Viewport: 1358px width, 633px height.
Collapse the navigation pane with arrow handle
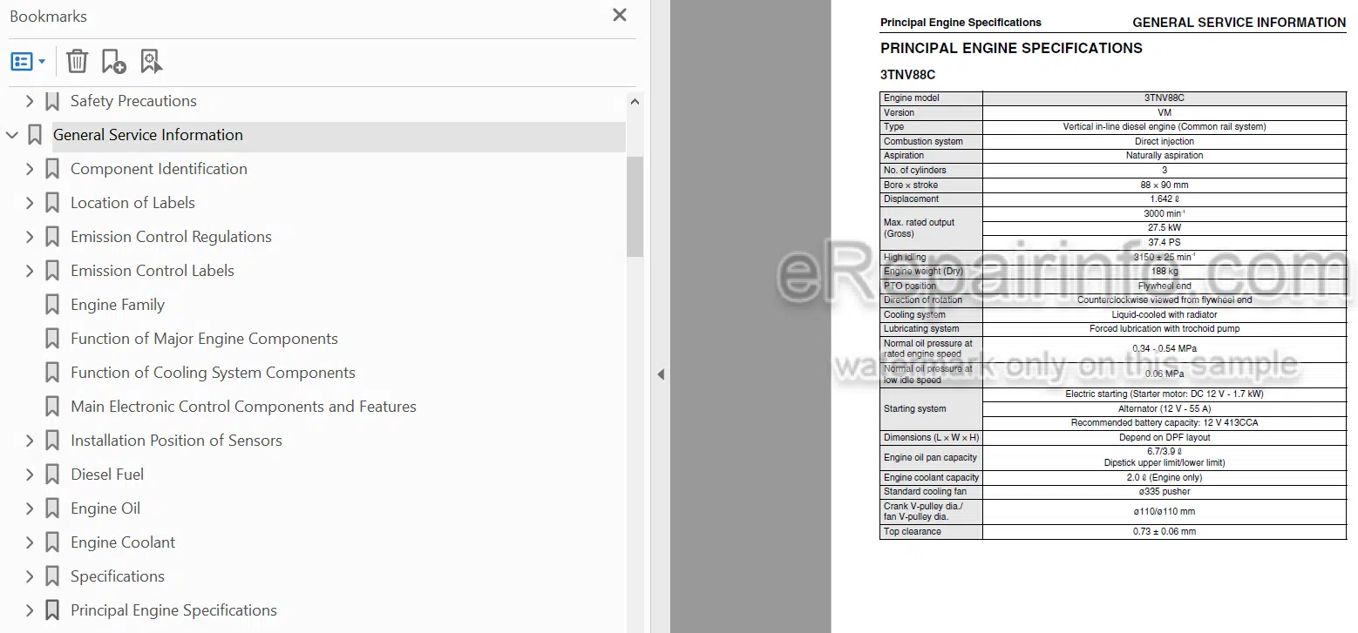(x=661, y=374)
